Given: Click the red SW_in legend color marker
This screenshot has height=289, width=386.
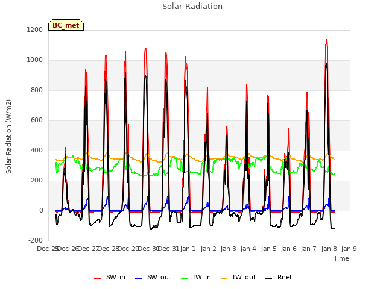Looking at the screenshot, I should (98, 278).
